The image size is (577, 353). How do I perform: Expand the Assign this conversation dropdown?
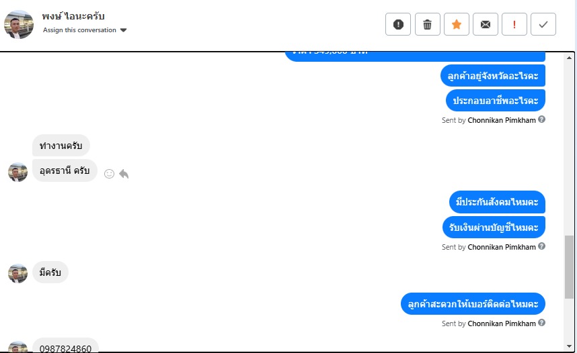click(85, 30)
